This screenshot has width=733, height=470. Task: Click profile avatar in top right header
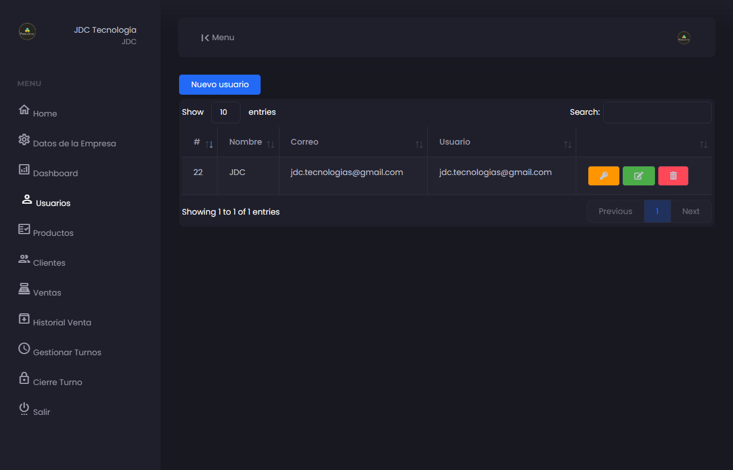[684, 38]
